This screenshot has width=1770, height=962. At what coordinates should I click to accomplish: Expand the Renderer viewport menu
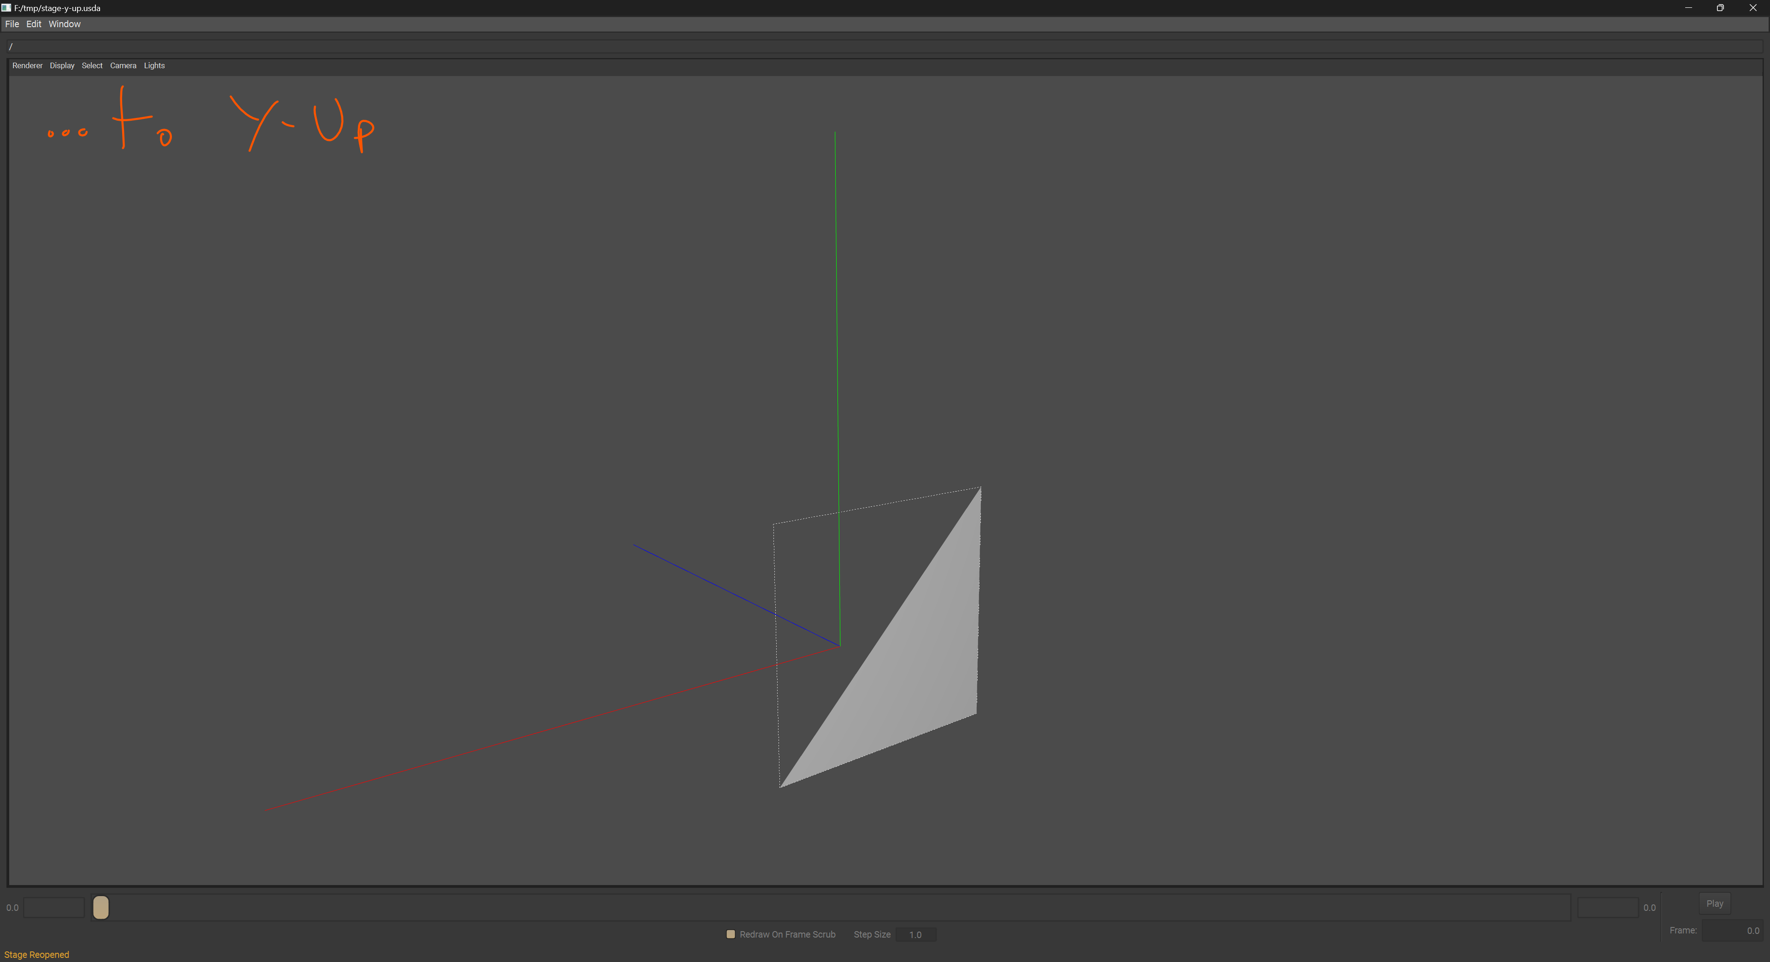28,66
